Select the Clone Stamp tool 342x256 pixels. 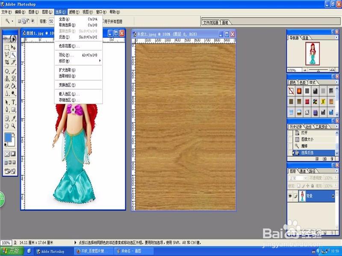[x=7, y=79]
